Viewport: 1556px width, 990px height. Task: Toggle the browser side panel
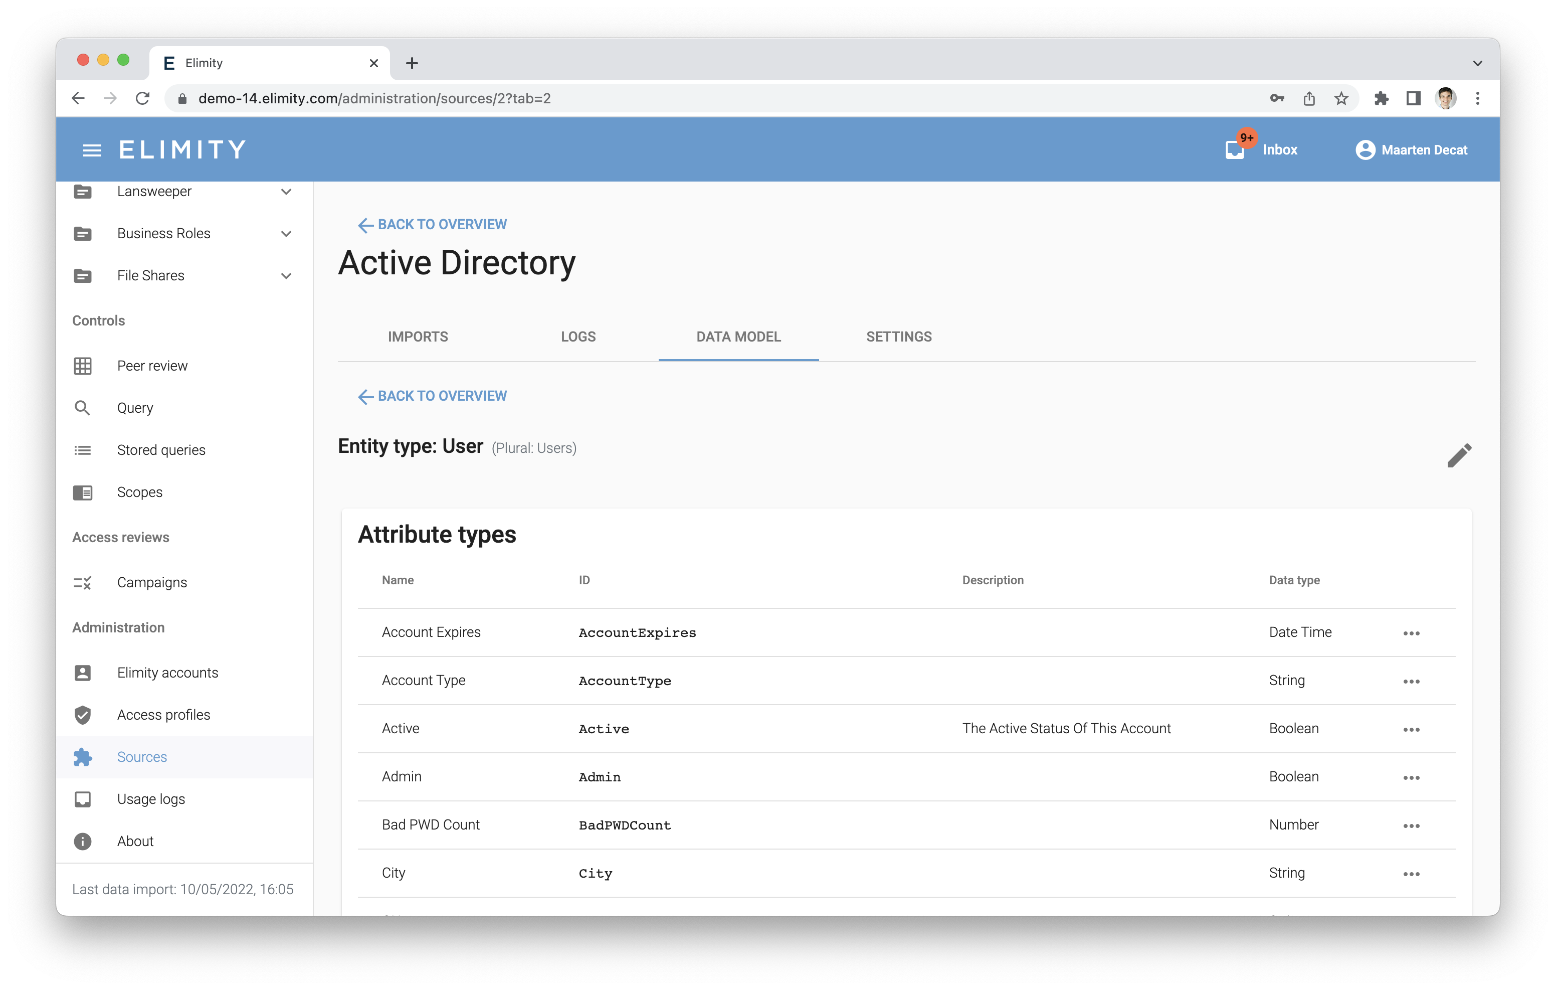1413,98
